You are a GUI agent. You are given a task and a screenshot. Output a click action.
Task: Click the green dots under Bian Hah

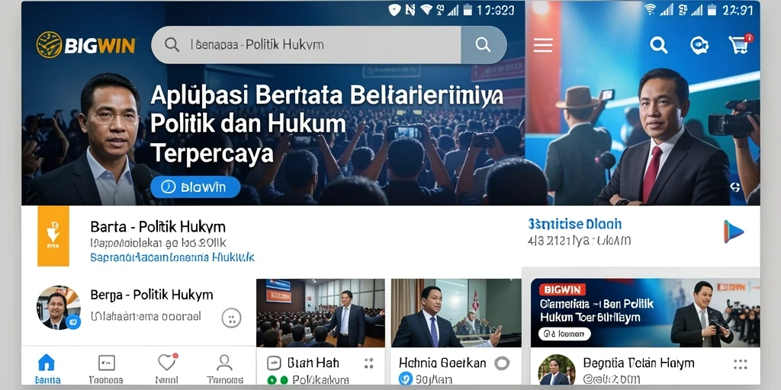pos(277,380)
